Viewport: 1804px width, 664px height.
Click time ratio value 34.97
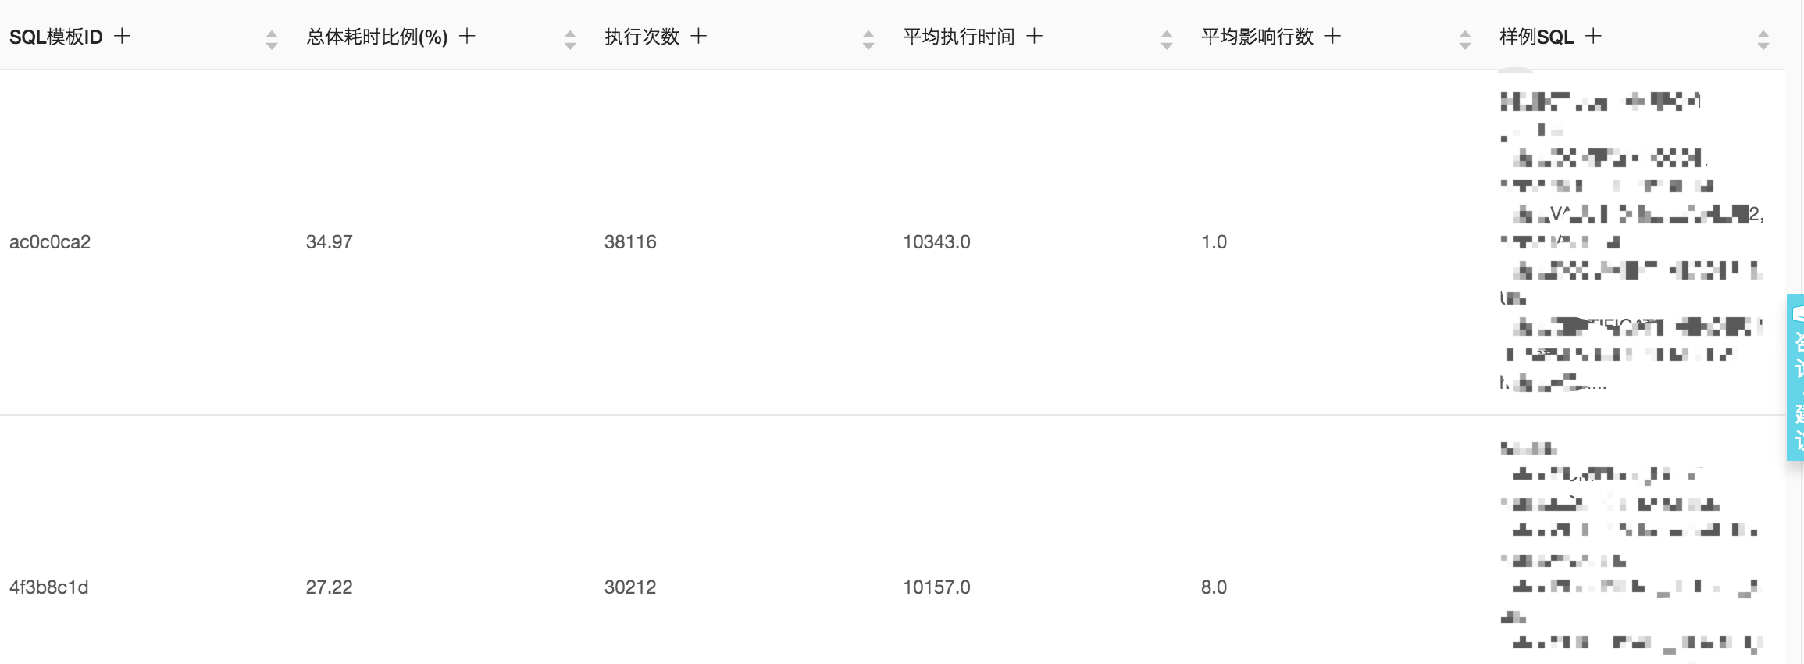click(x=330, y=242)
